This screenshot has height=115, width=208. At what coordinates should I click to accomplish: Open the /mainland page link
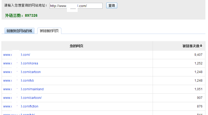coord(23,89)
